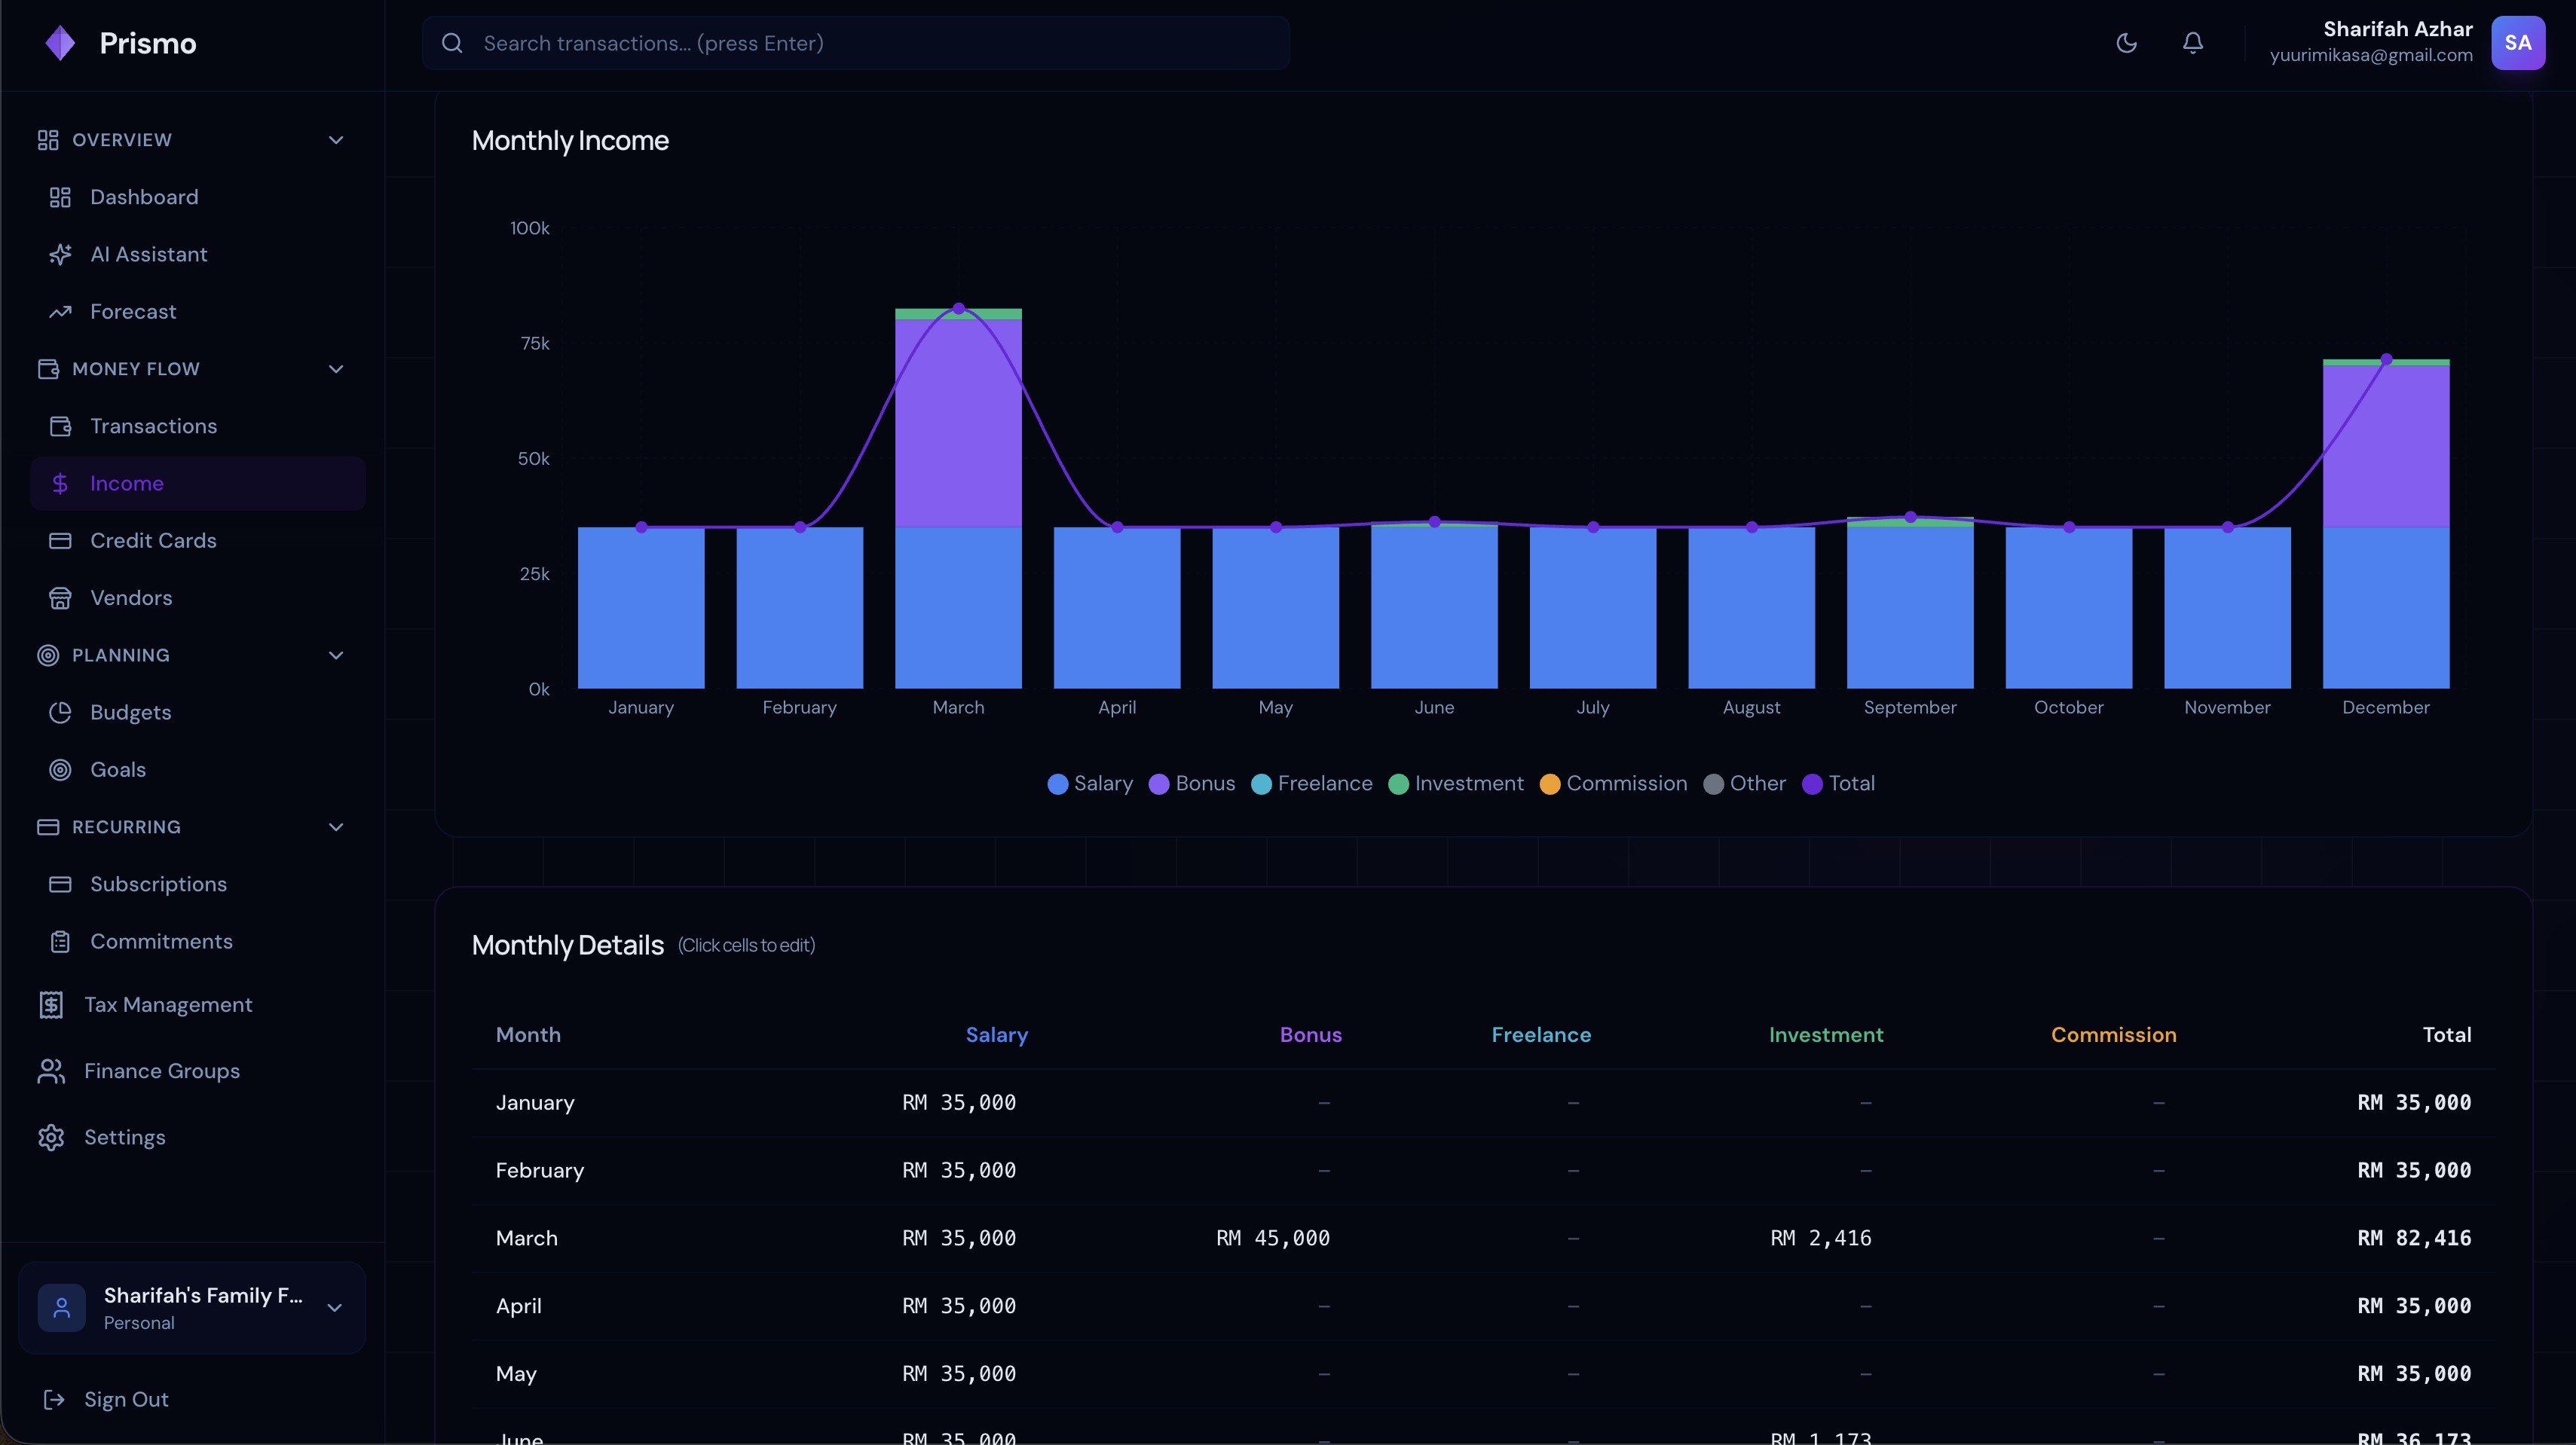Click the Settings gear icon
This screenshot has width=2576, height=1445.
click(51, 1137)
